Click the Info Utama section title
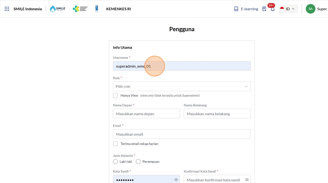The width and height of the screenshot is (328, 183). (122, 47)
